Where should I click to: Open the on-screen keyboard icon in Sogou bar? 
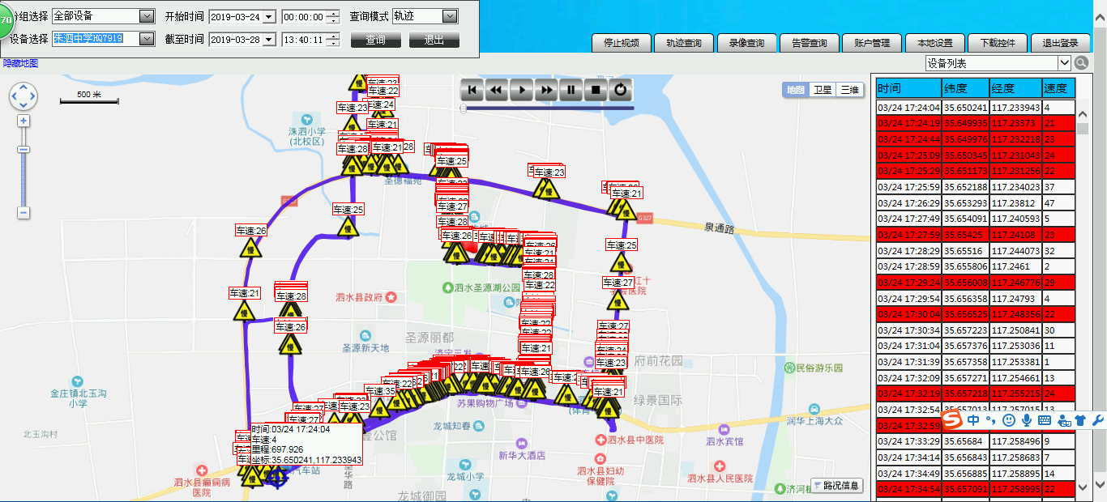tap(1044, 420)
